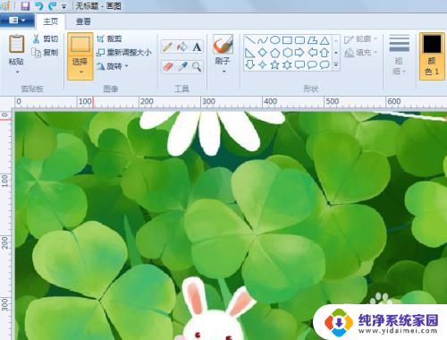The height and width of the screenshot is (340, 447).
Task: Click the 刷子 (Brushes) icon
Action: 223,44
